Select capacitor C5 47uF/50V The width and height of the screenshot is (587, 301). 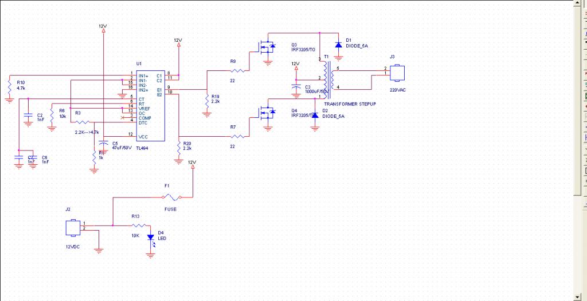pyautogui.click(x=103, y=144)
